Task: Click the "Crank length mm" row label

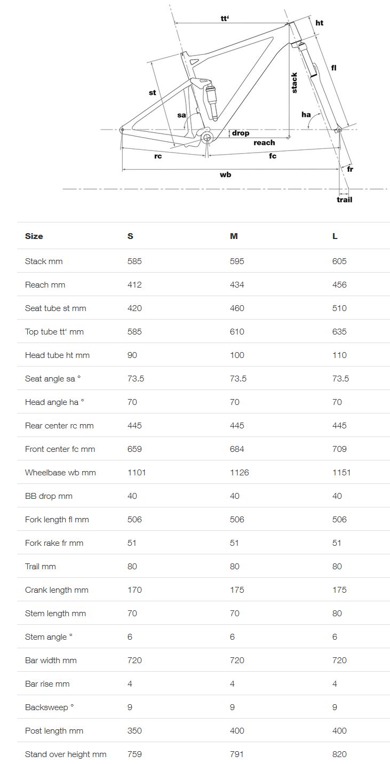Action: tap(57, 590)
